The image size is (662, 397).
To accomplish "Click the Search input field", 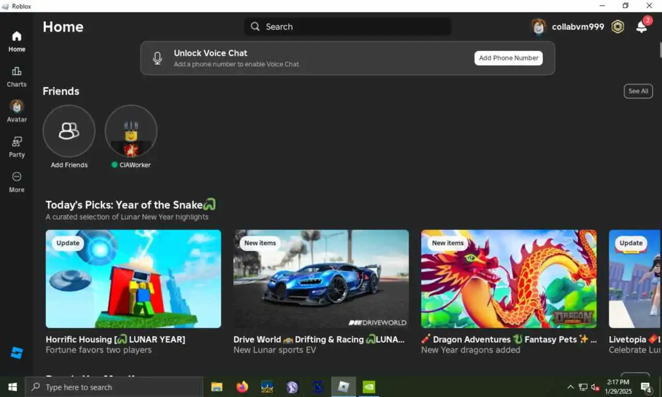I will pos(348,26).
